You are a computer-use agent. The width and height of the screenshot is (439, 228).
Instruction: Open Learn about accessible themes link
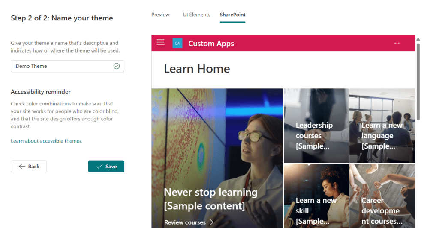coord(46,141)
